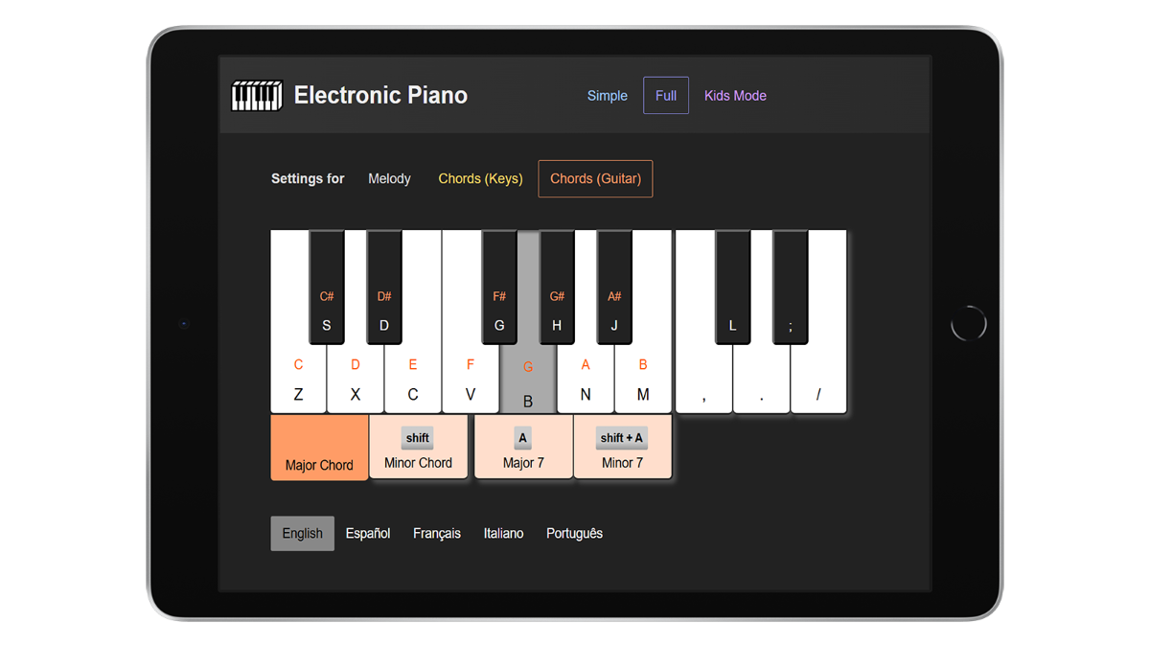The width and height of the screenshot is (1150, 647).
Task: Select the Chords (Guitar) settings tab
Action: click(x=595, y=178)
